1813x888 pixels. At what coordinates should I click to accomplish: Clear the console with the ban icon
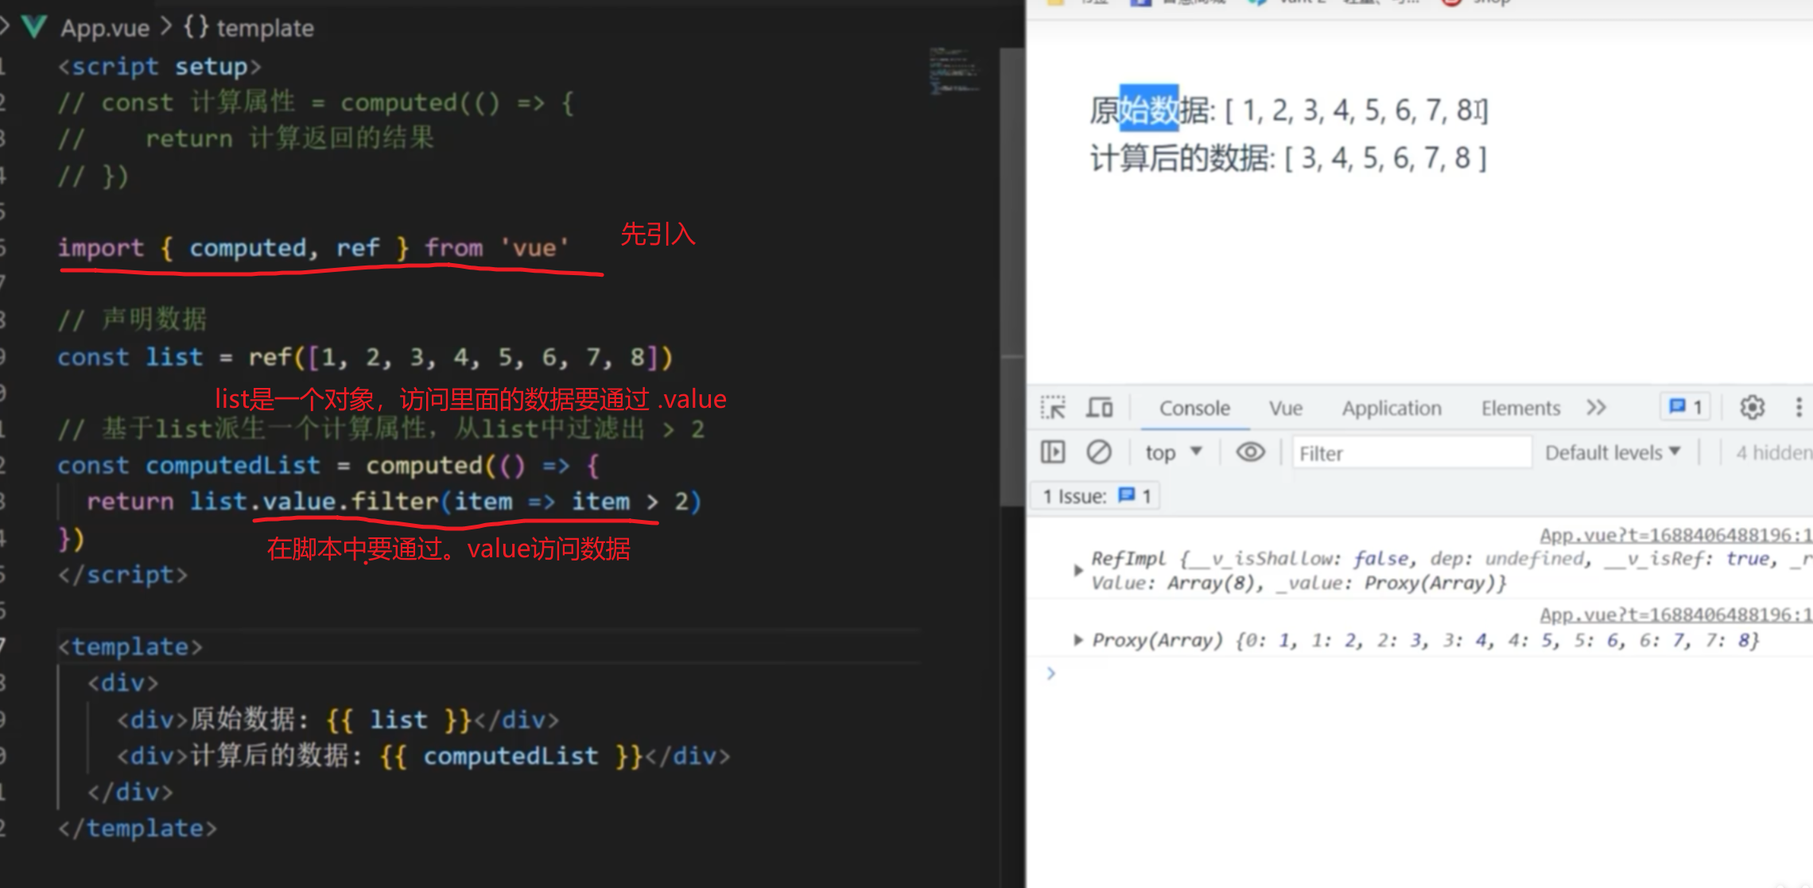coord(1099,452)
